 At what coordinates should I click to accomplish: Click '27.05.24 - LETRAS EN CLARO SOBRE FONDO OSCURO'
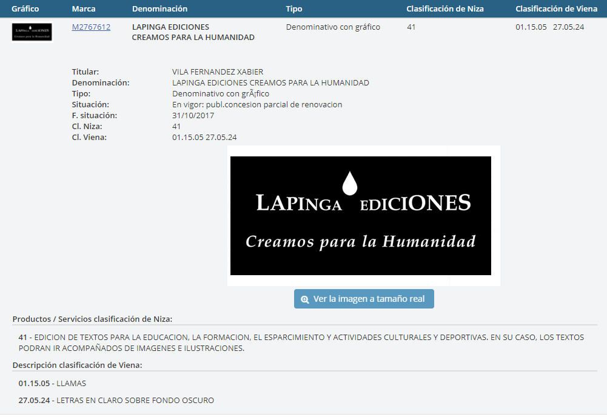[116, 401]
